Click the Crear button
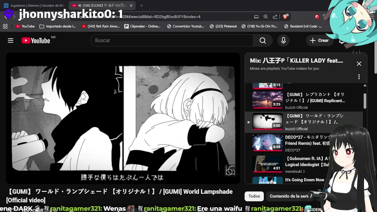Image resolution: width=377 pixels, height=212 pixels. pyautogui.click(x=319, y=41)
